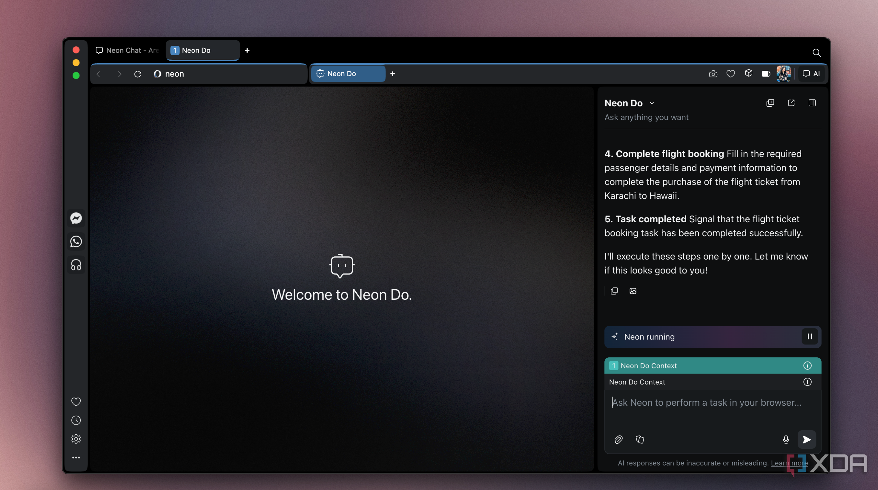Show info for second Neon Do Context row
The height and width of the screenshot is (490, 878).
coord(807,382)
